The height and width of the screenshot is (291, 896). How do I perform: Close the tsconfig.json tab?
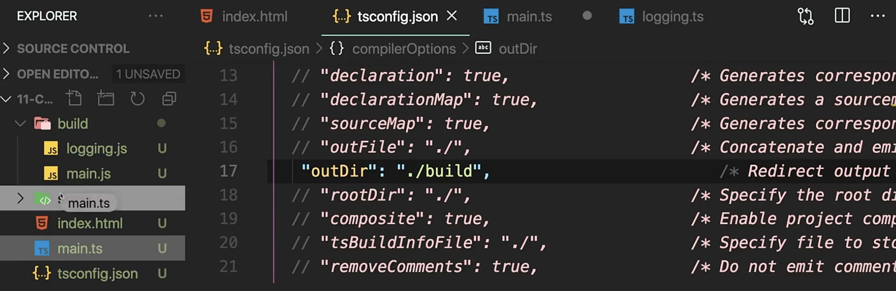452,16
